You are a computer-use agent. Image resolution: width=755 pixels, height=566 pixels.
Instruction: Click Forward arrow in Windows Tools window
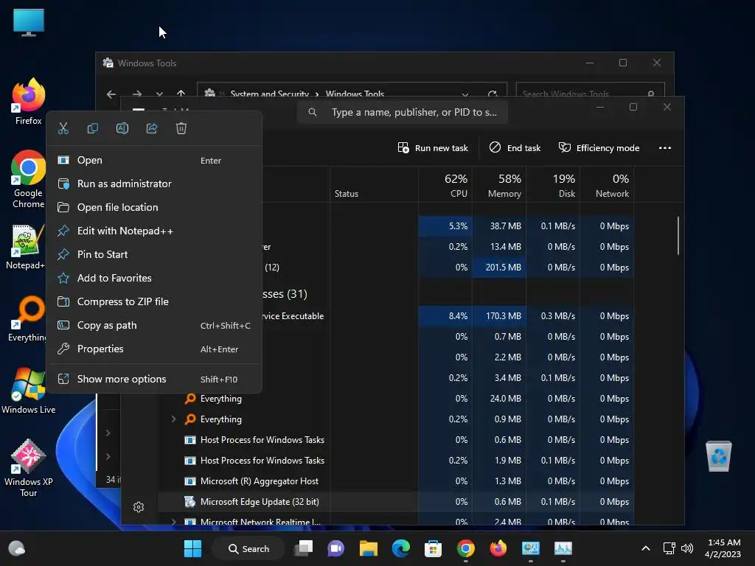coord(136,94)
